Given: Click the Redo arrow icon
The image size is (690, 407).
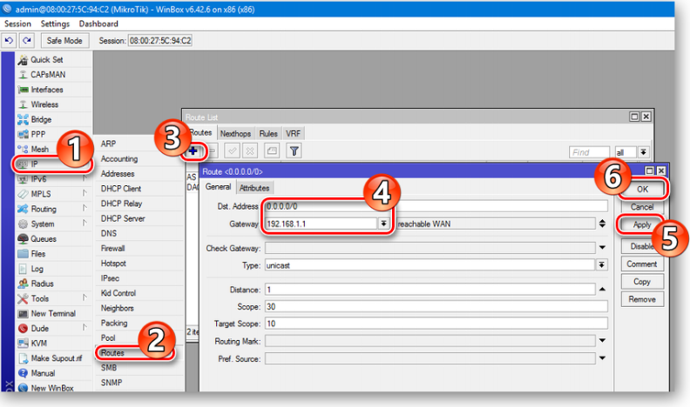Looking at the screenshot, I should point(27,40).
